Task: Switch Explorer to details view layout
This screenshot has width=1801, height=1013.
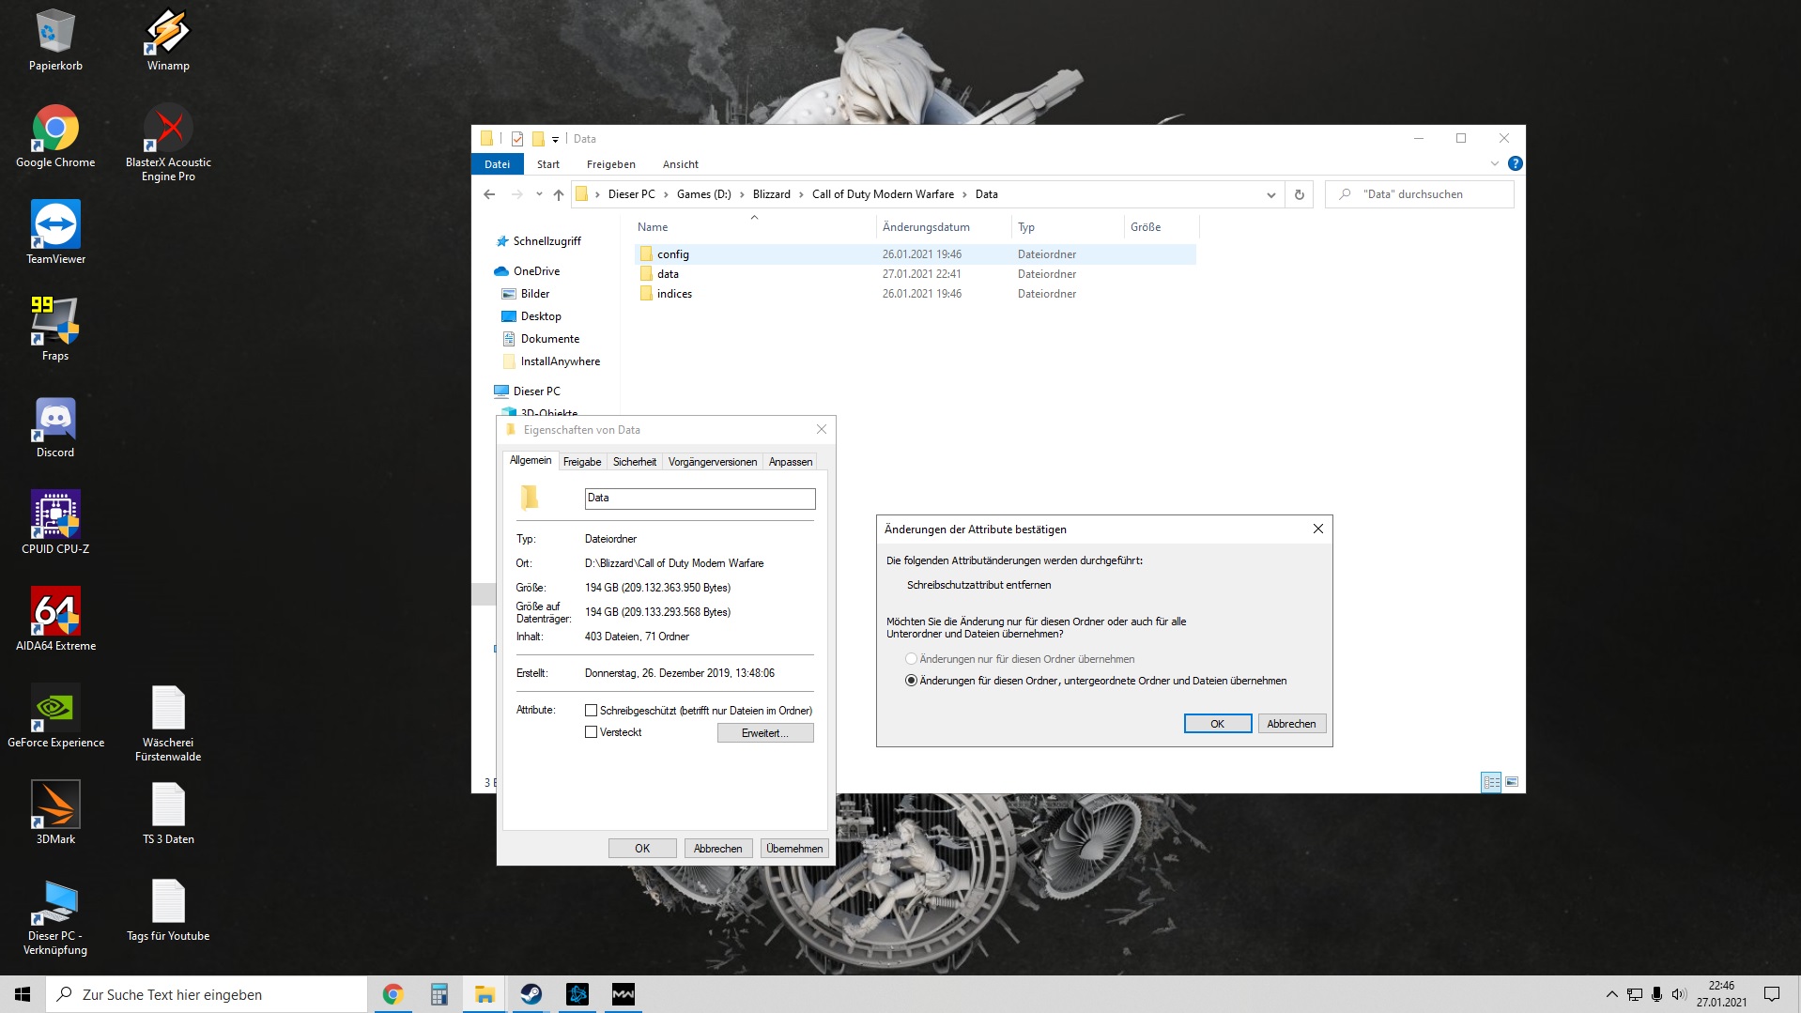Action: click(1491, 782)
